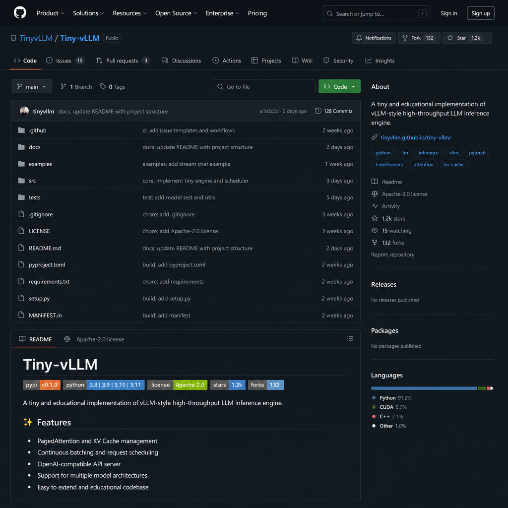Select the Apache-2.0 license tab in README
Screen dimensions: 508x508
pyautogui.click(x=94, y=339)
